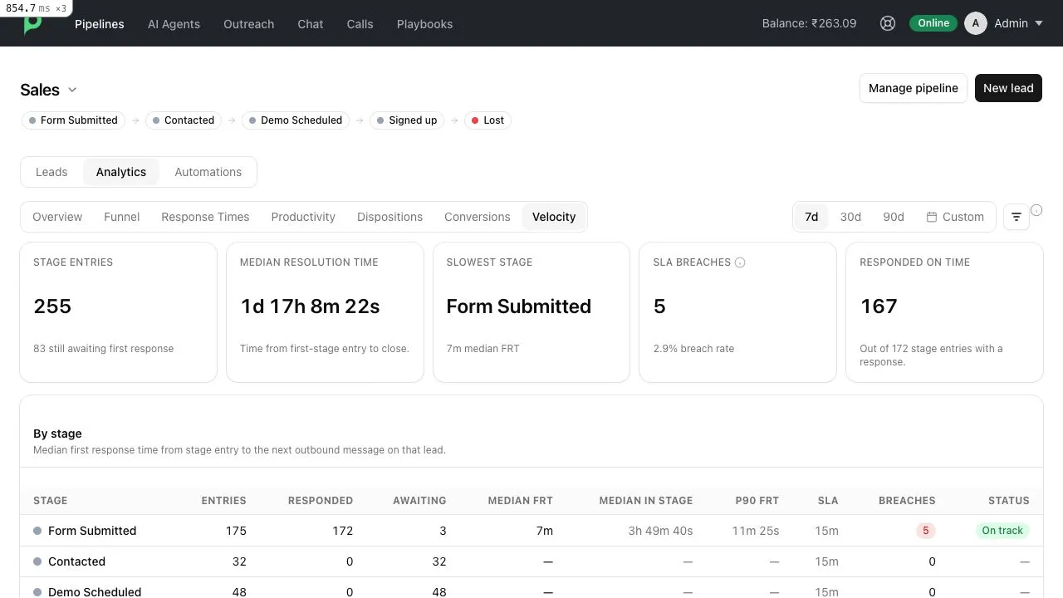This screenshot has width=1063, height=598.
Task: Open the Admin account dropdown arrow
Action: (x=1038, y=23)
